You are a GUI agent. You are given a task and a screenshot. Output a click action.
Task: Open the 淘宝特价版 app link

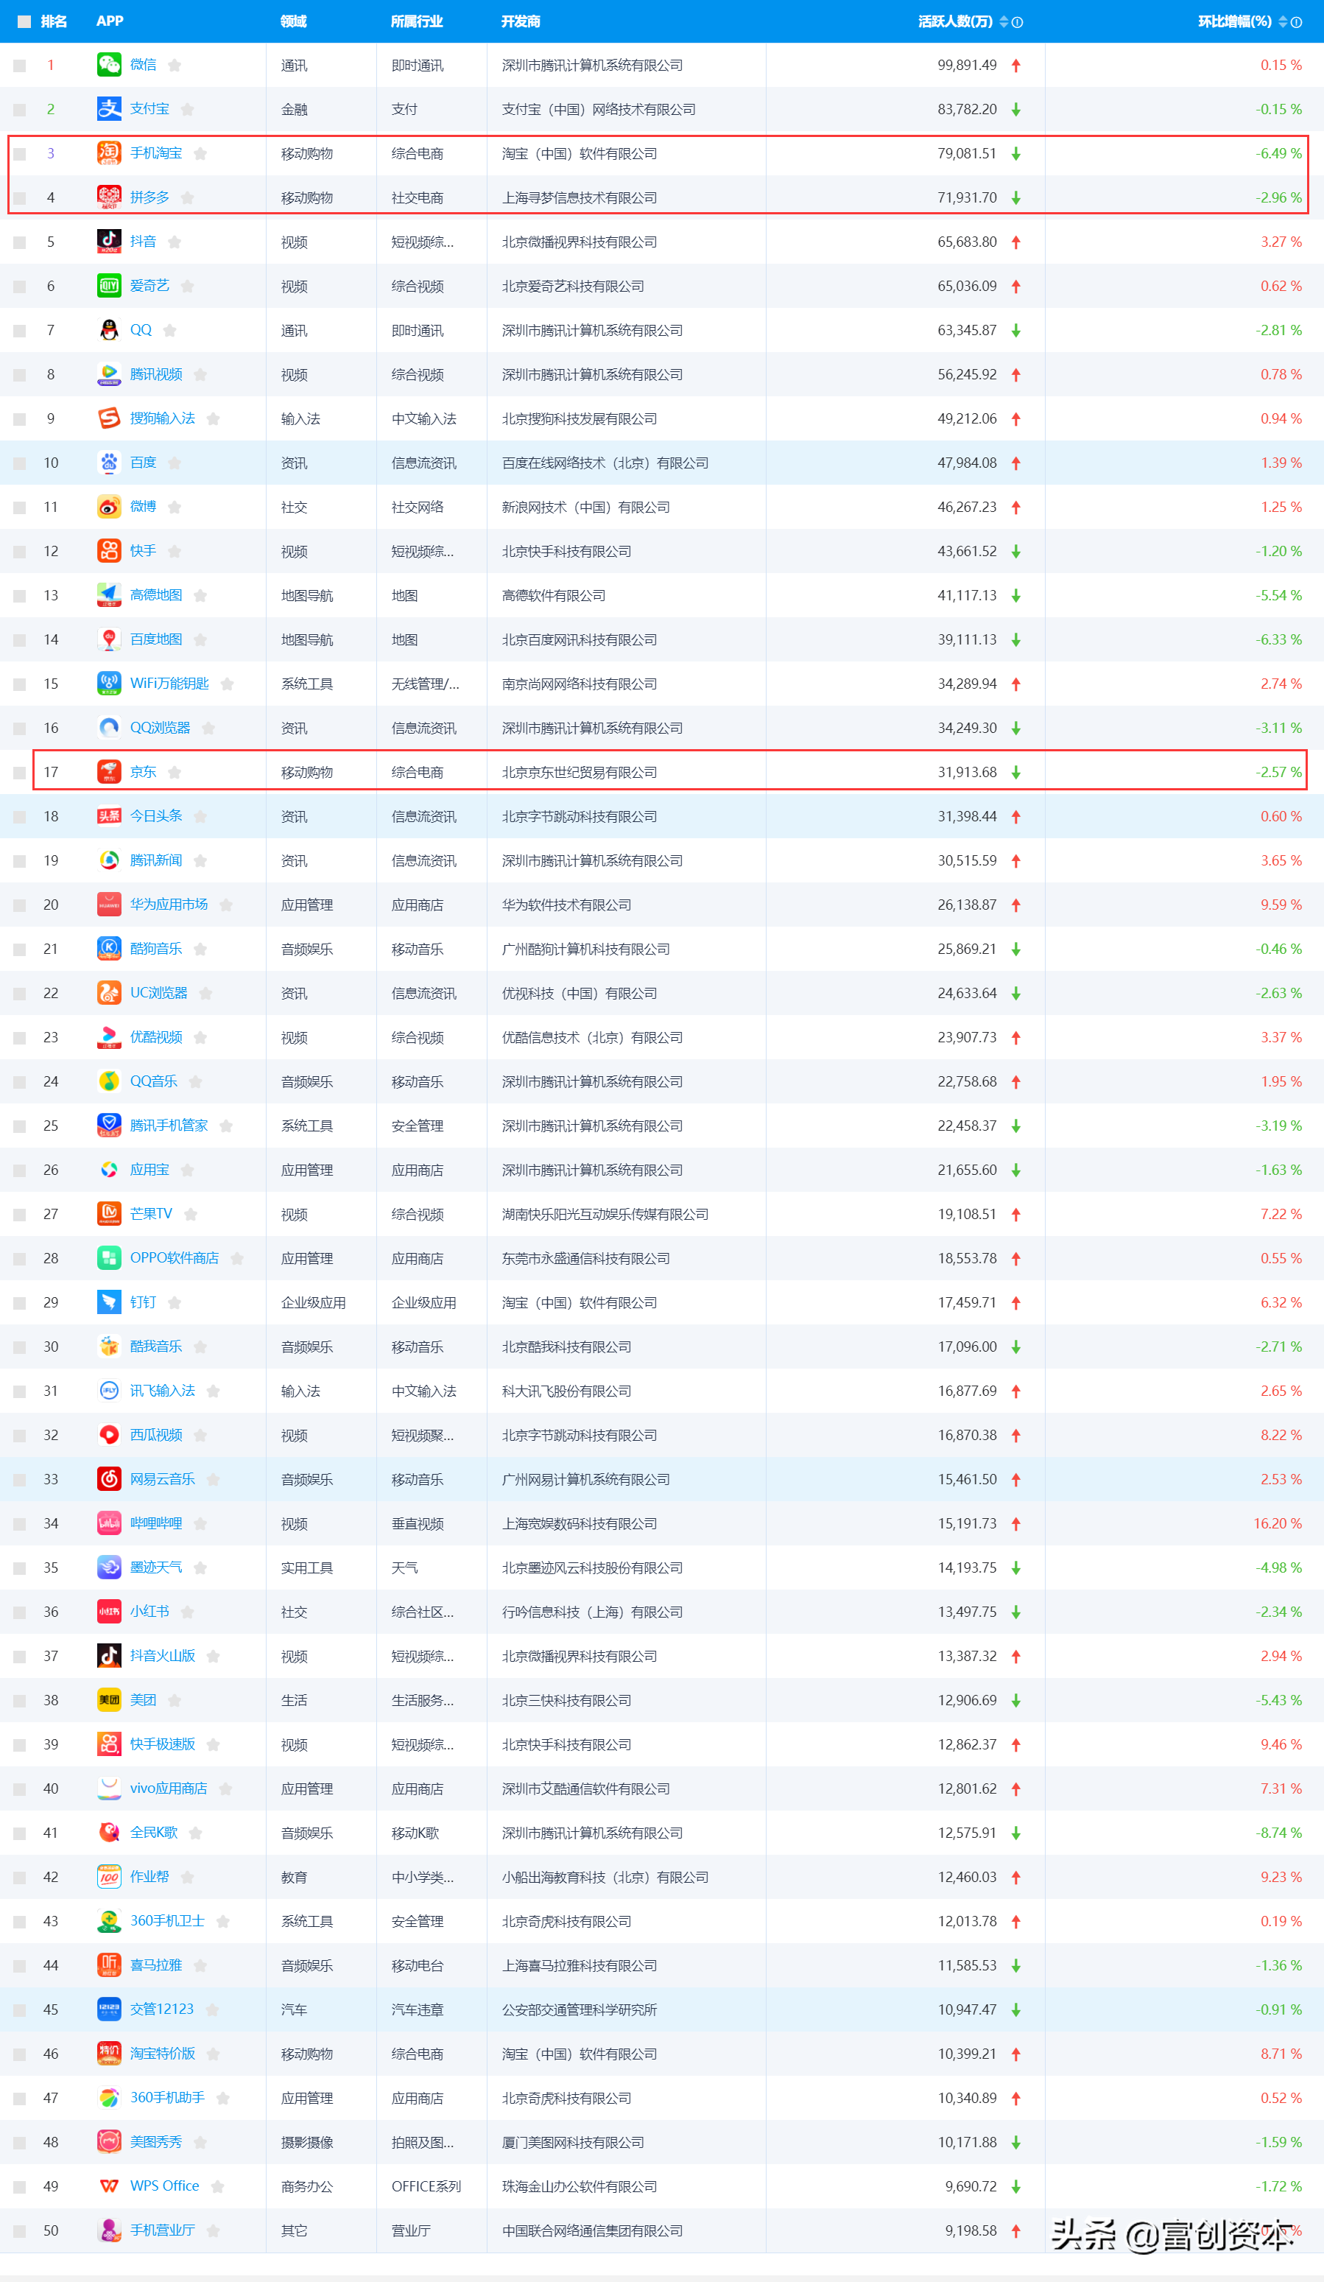pos(163,2053)
